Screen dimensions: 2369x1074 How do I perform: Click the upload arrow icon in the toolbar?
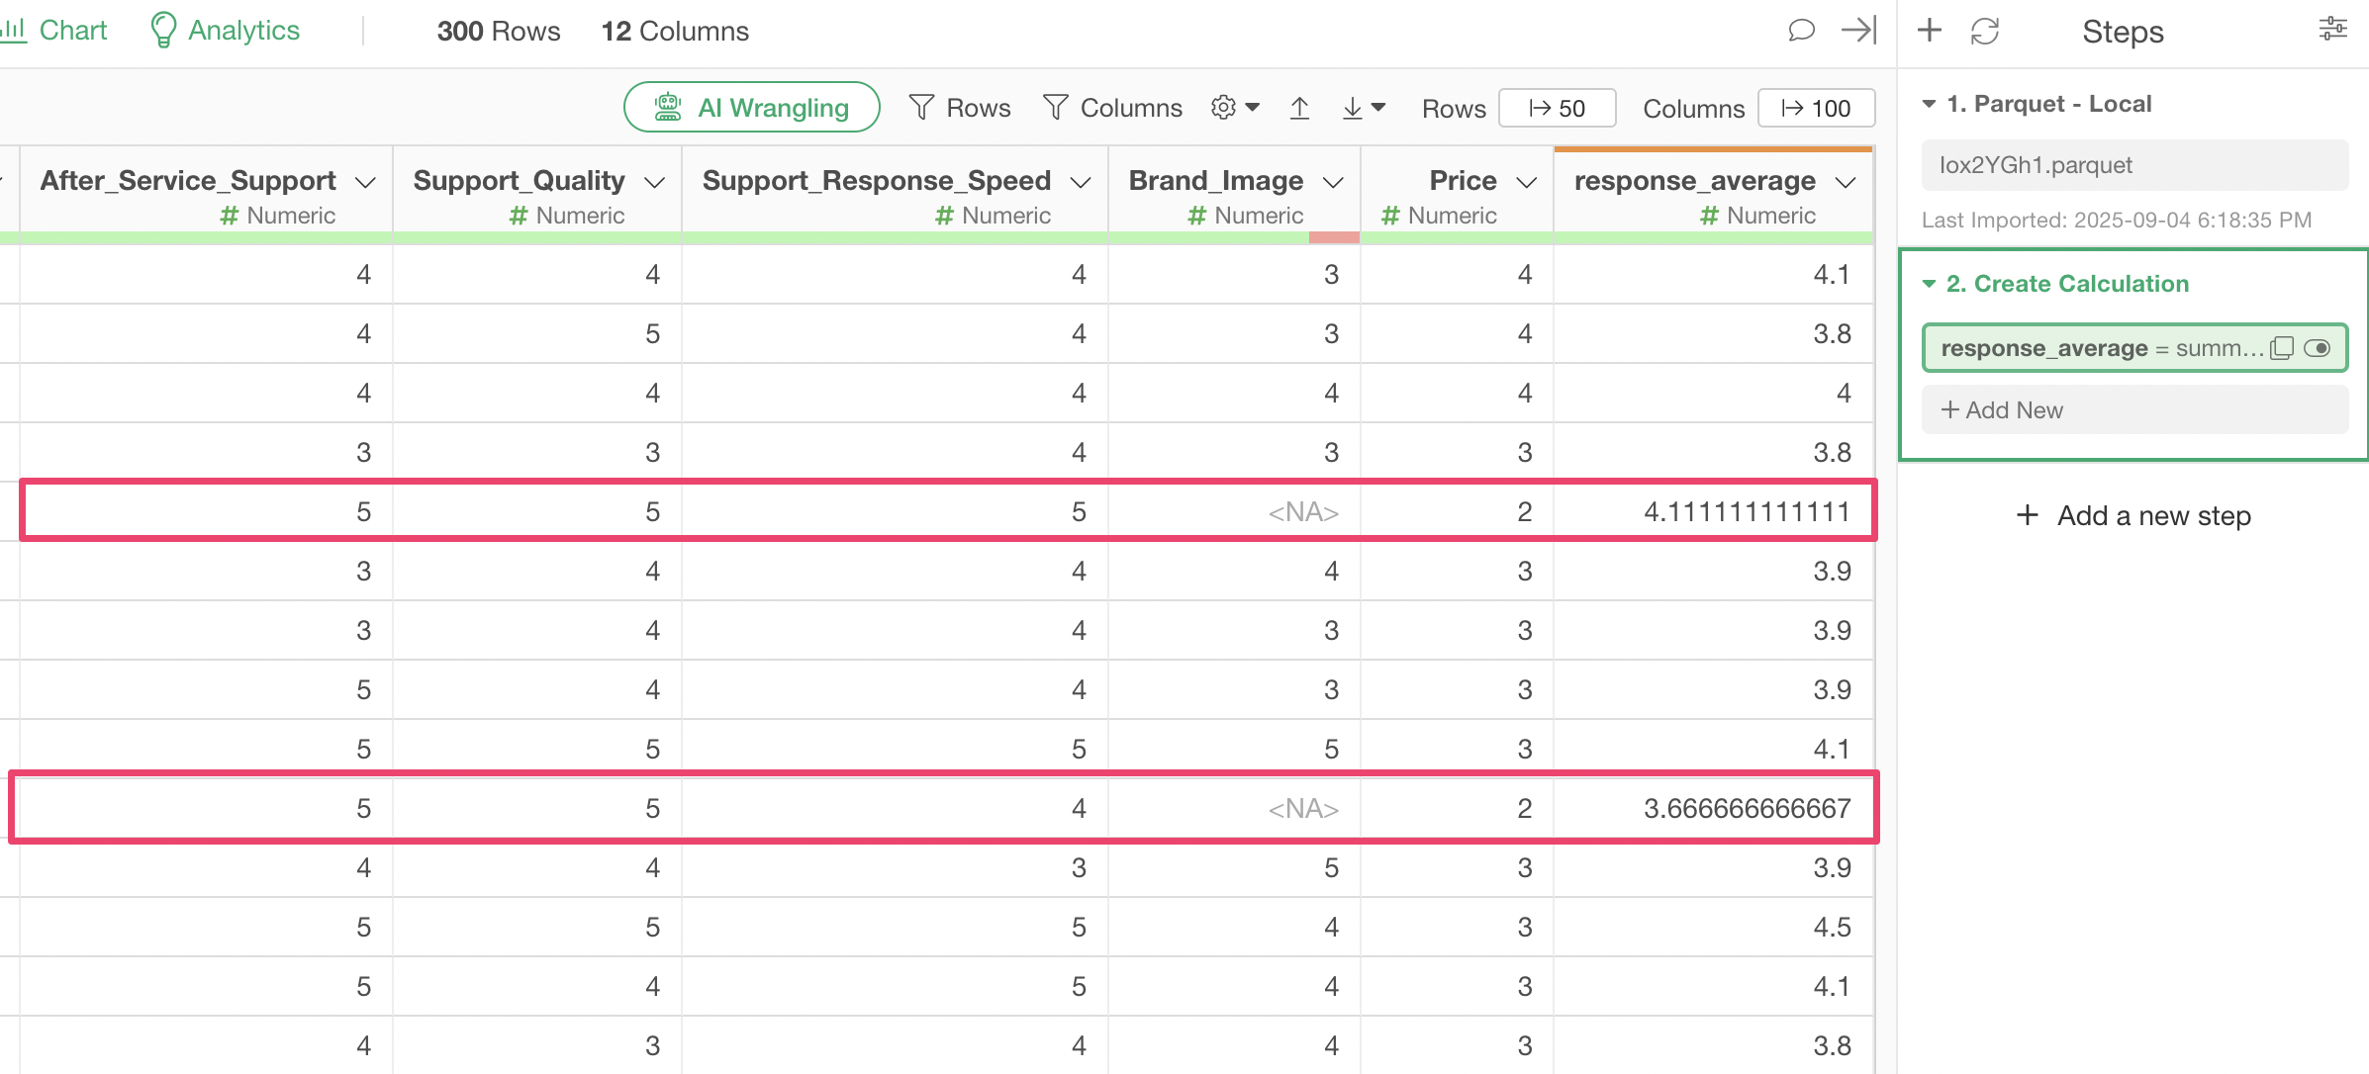pos(1299,108)
